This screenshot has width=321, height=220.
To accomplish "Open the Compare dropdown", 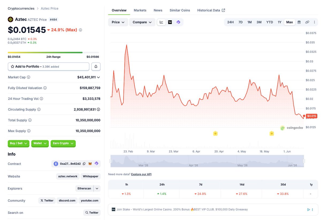I will click(142, 22).
